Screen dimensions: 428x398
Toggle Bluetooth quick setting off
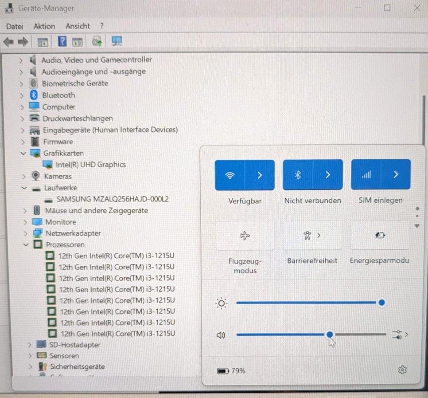tap(298, 175)
